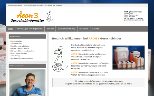Open the Kontakt page

95,29
